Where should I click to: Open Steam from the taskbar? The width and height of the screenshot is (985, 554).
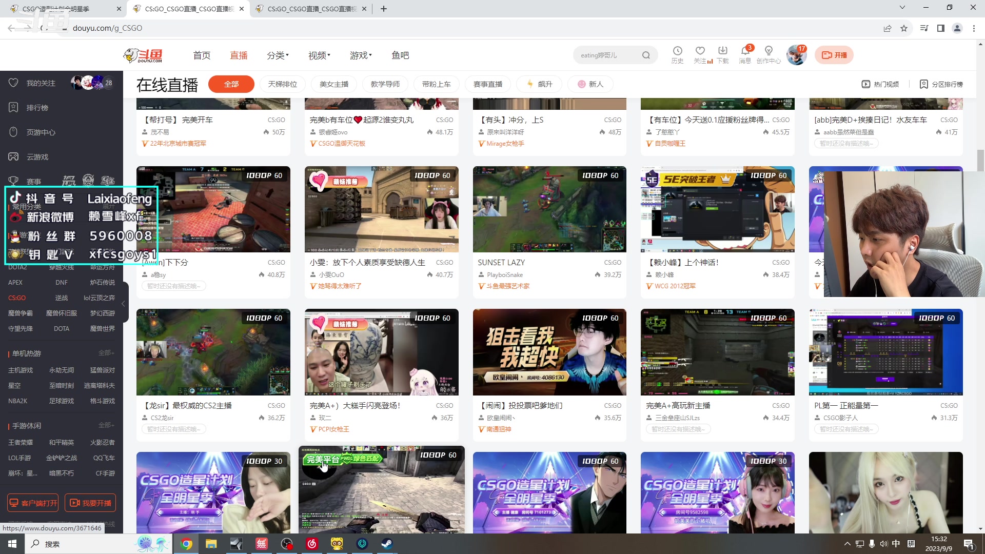pos(387,544)
